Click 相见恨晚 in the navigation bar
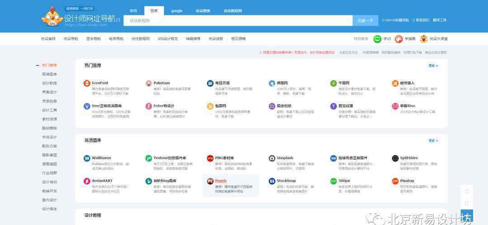 [x=239, y=39]
